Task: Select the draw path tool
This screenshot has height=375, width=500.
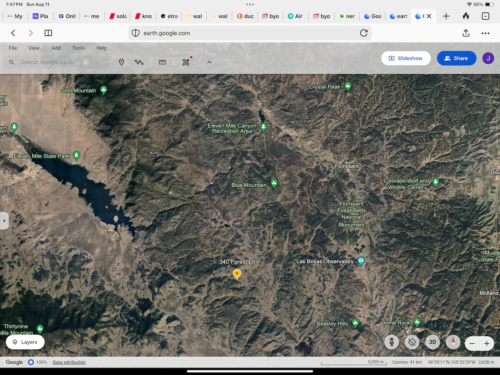Action: coord(139,62)
